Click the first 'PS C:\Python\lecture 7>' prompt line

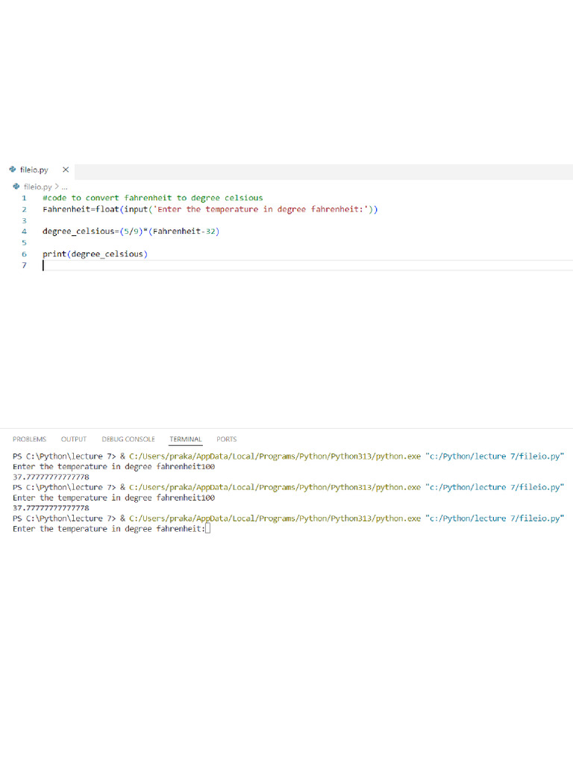[289, 456]
